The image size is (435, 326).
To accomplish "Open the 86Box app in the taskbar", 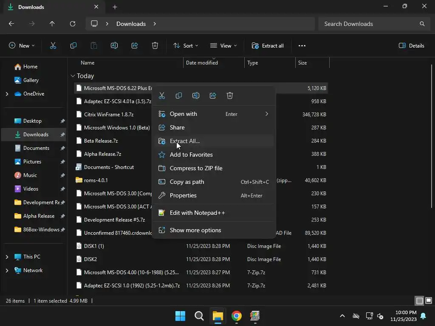I will point(255,316).
